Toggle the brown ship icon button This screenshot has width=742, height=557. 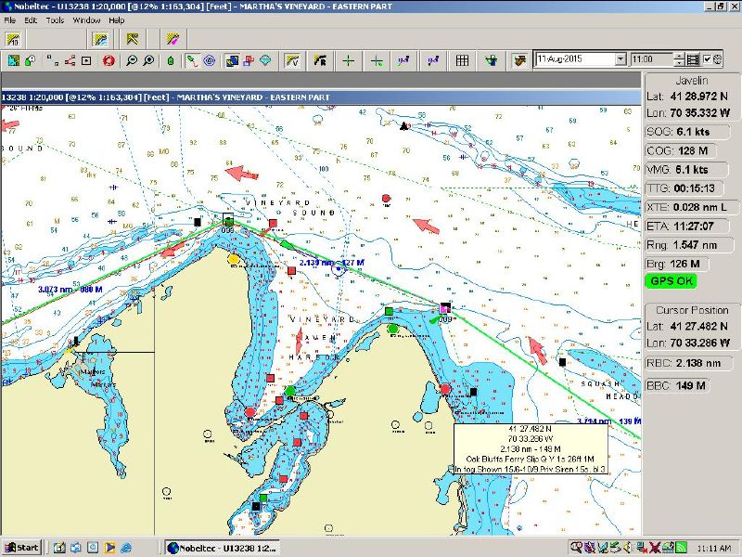coord(519,60)
